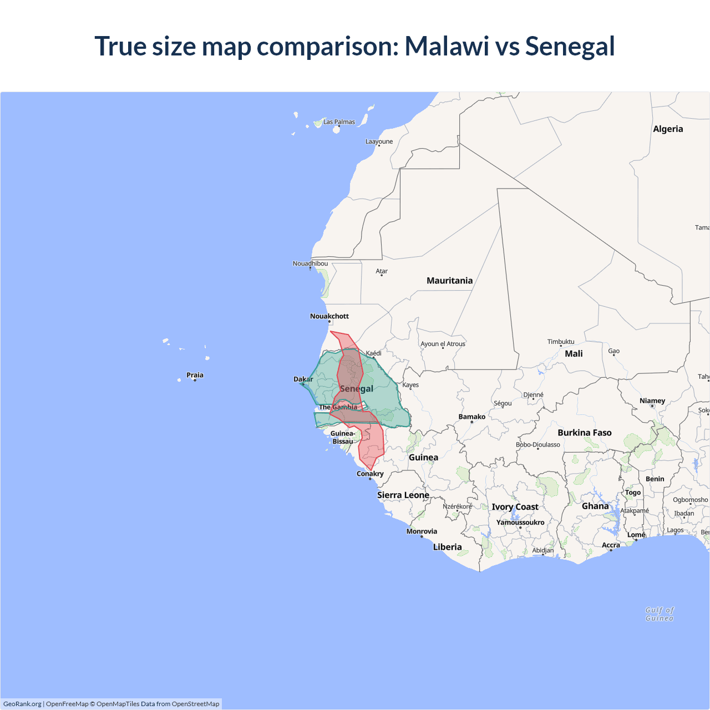This screenshot has width=710, height=710.
Task: Click the OpenStreetMap data link
Action: [195, 704]
